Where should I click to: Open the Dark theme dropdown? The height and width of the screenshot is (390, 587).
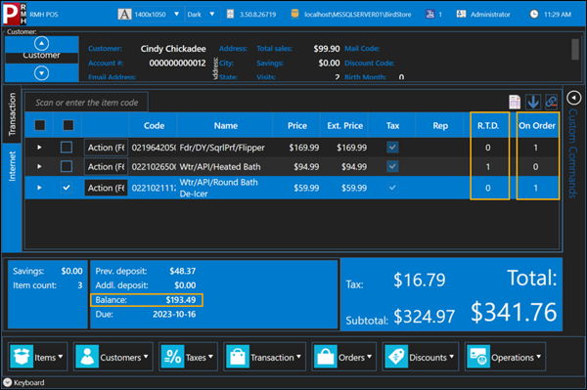[212, 15]
